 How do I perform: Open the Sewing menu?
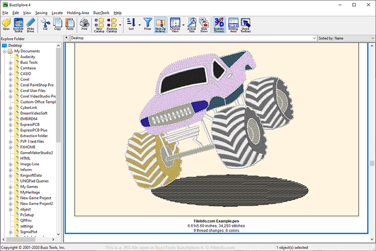41,12
